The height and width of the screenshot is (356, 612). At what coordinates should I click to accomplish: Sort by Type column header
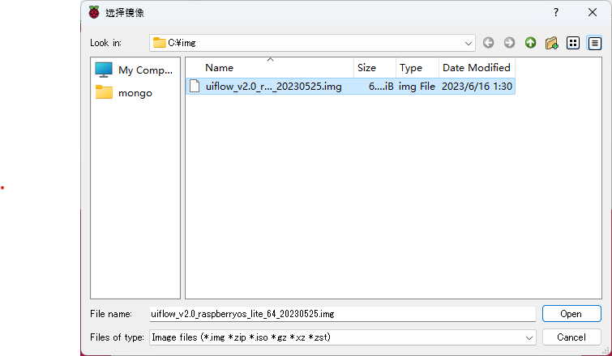(x=417, y=68)
